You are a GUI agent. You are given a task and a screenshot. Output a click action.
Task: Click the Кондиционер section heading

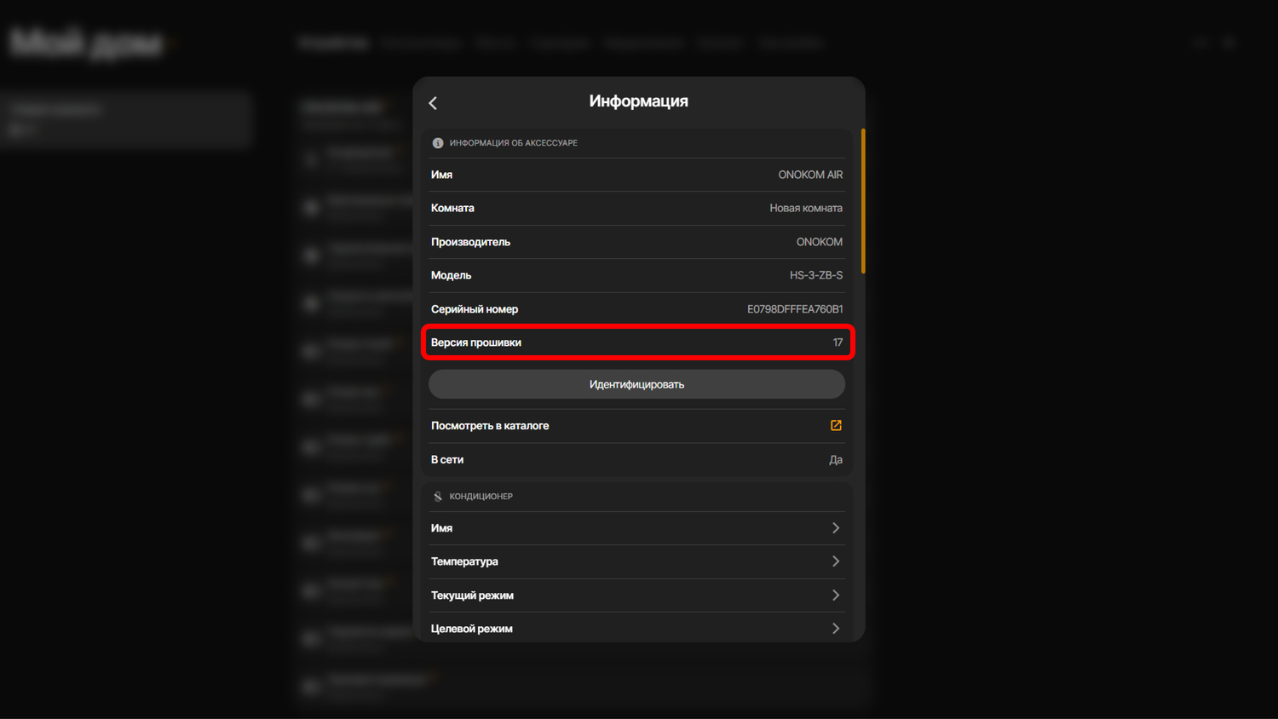click(x=481, y=497)
